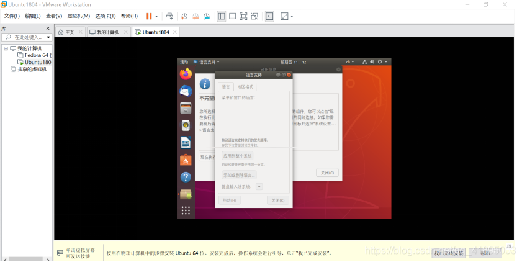Image resolution: width=522 pixels, height=262 pixels.
Task: Open the 选项卡(T) menu
Action: tap(105, 16)
